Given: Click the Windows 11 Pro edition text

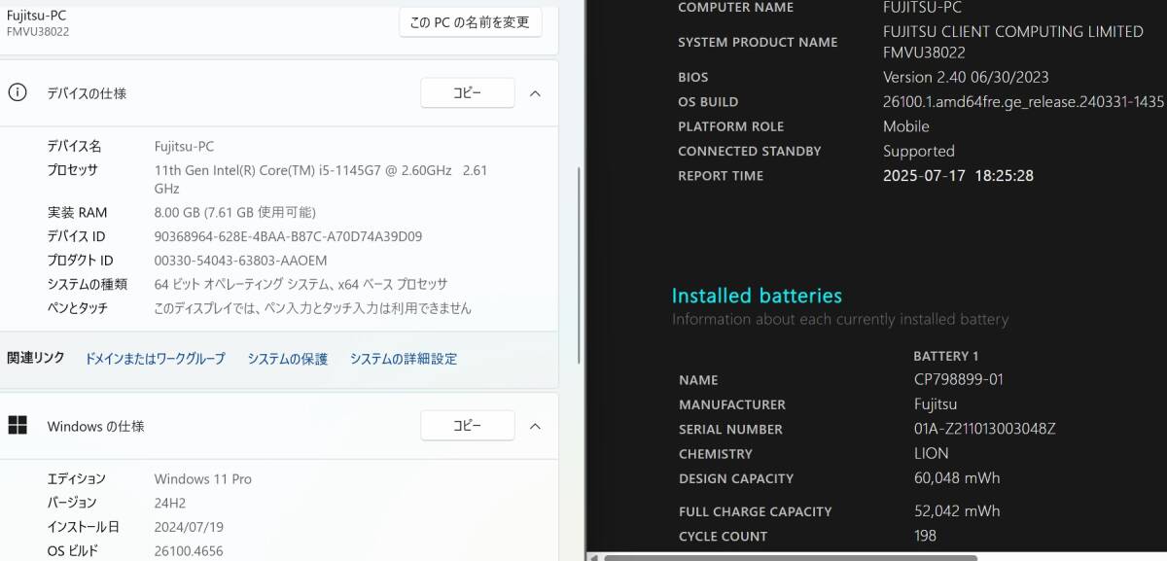Looking at the screenshot, I should point(201,478).
